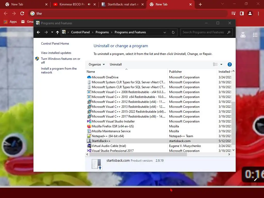This screenshot has width=264, height=198.
Task: Sort by Installed On column header
Action: coord(225,72)
